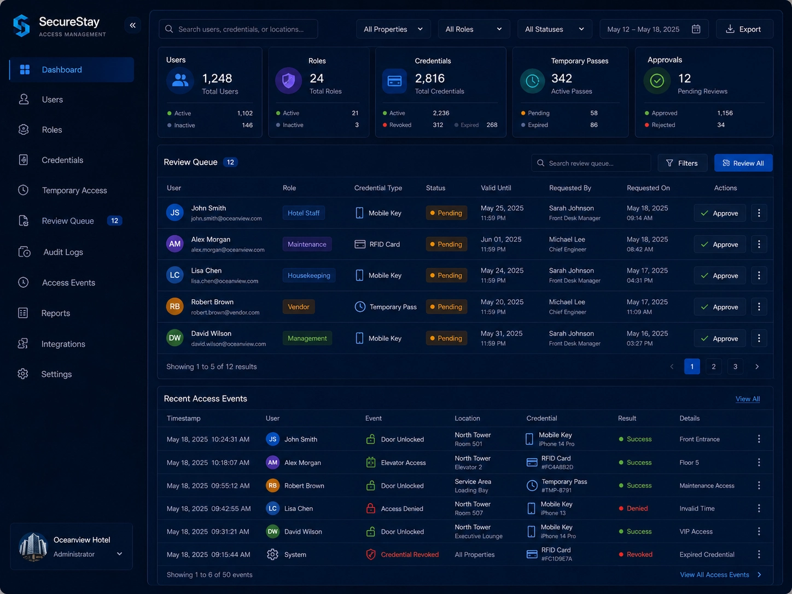Click the Review All button
Screen dimensions: 792x594
[x=743, y=163]
